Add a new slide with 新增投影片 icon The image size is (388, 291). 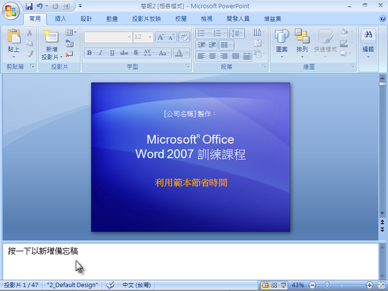point(51,37)
